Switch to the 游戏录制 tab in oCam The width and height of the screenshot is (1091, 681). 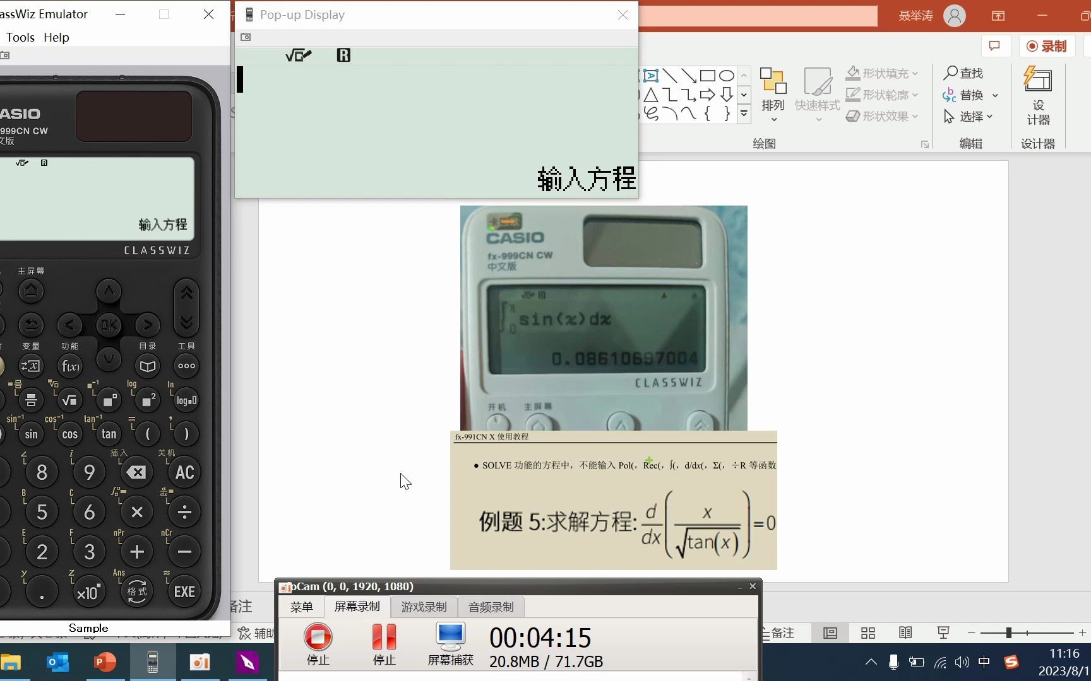pyautogui.click(x=424, y=607)
